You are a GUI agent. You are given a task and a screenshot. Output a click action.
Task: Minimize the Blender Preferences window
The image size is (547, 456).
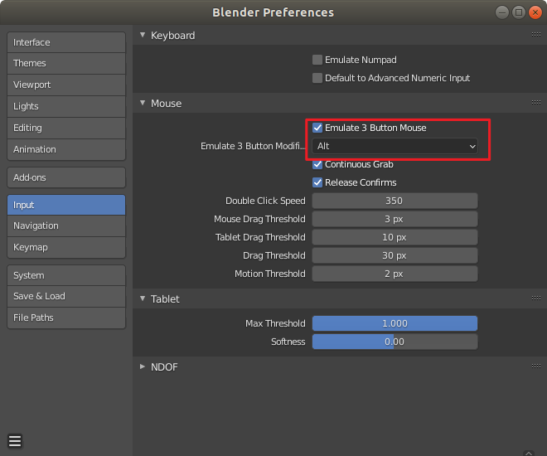tap(502, 12)
